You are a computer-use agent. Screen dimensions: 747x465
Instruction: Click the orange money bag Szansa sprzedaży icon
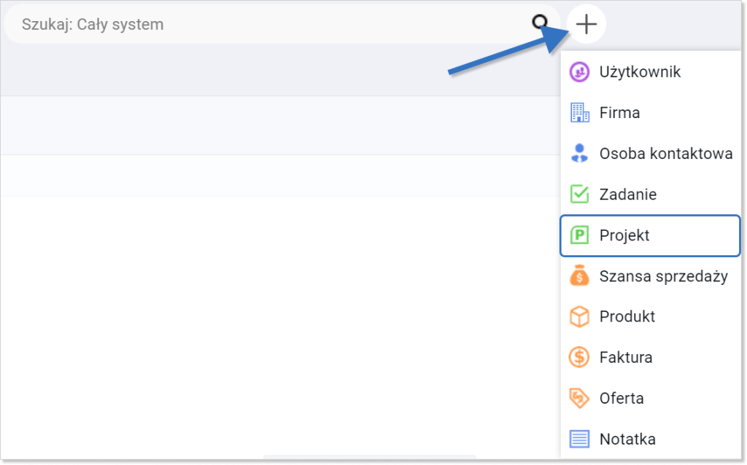click(579, 276)
